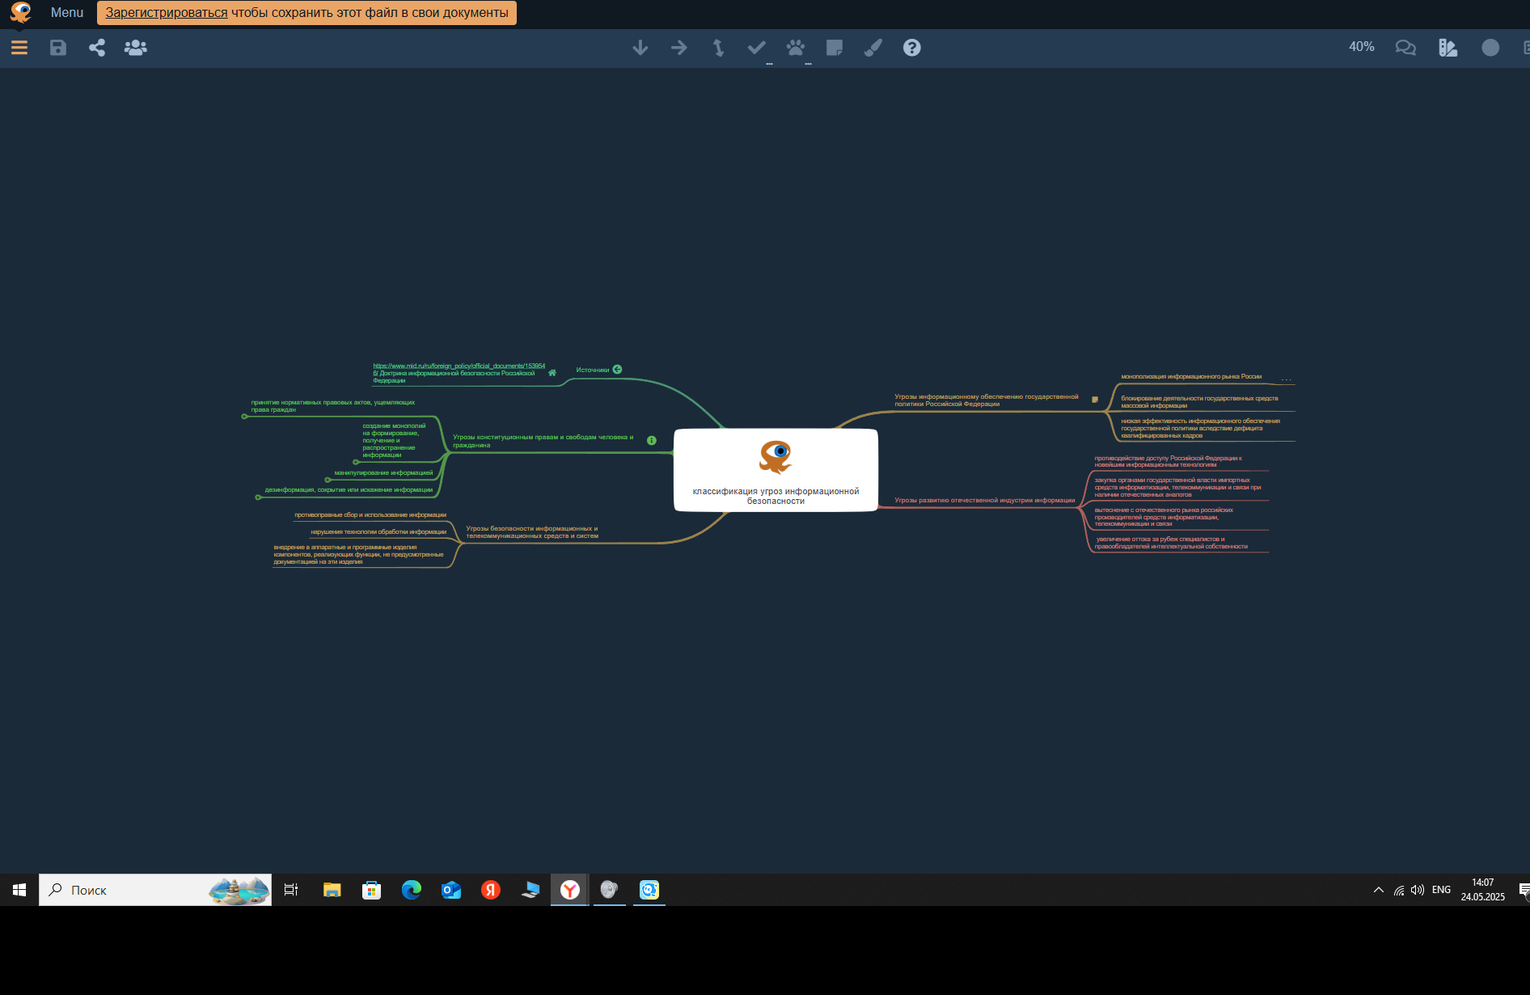The image size is (1530, 995).
Task: Click the share icon in toolbar
Action: [97, 48]
